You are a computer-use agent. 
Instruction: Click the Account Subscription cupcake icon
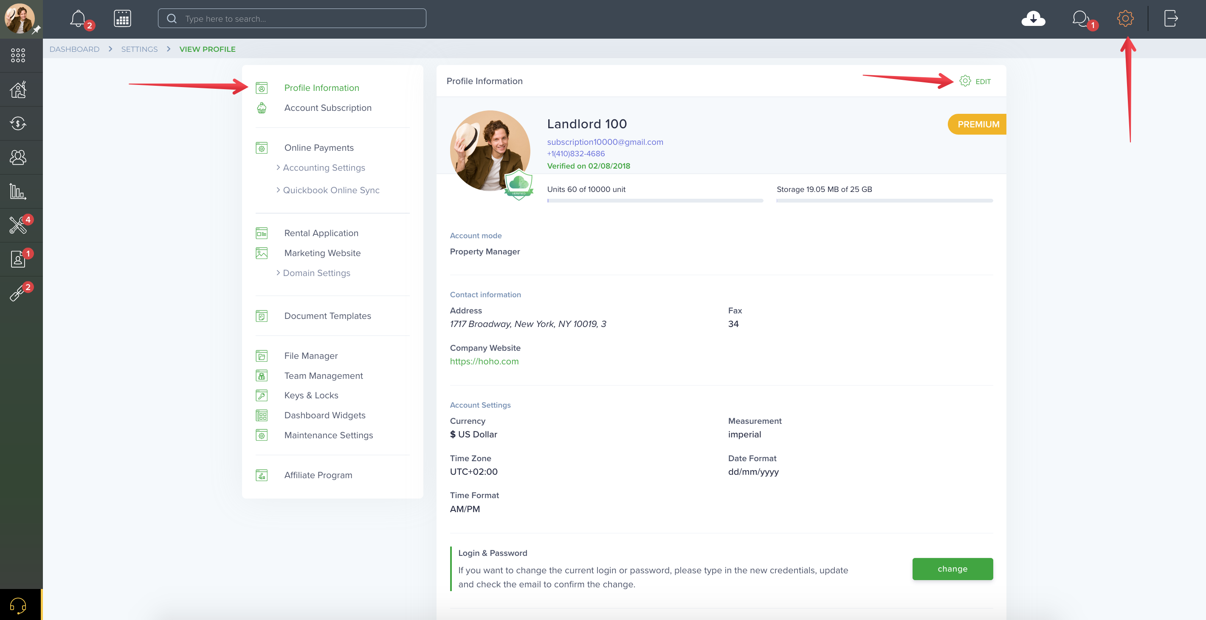click(x=262, y=108)
